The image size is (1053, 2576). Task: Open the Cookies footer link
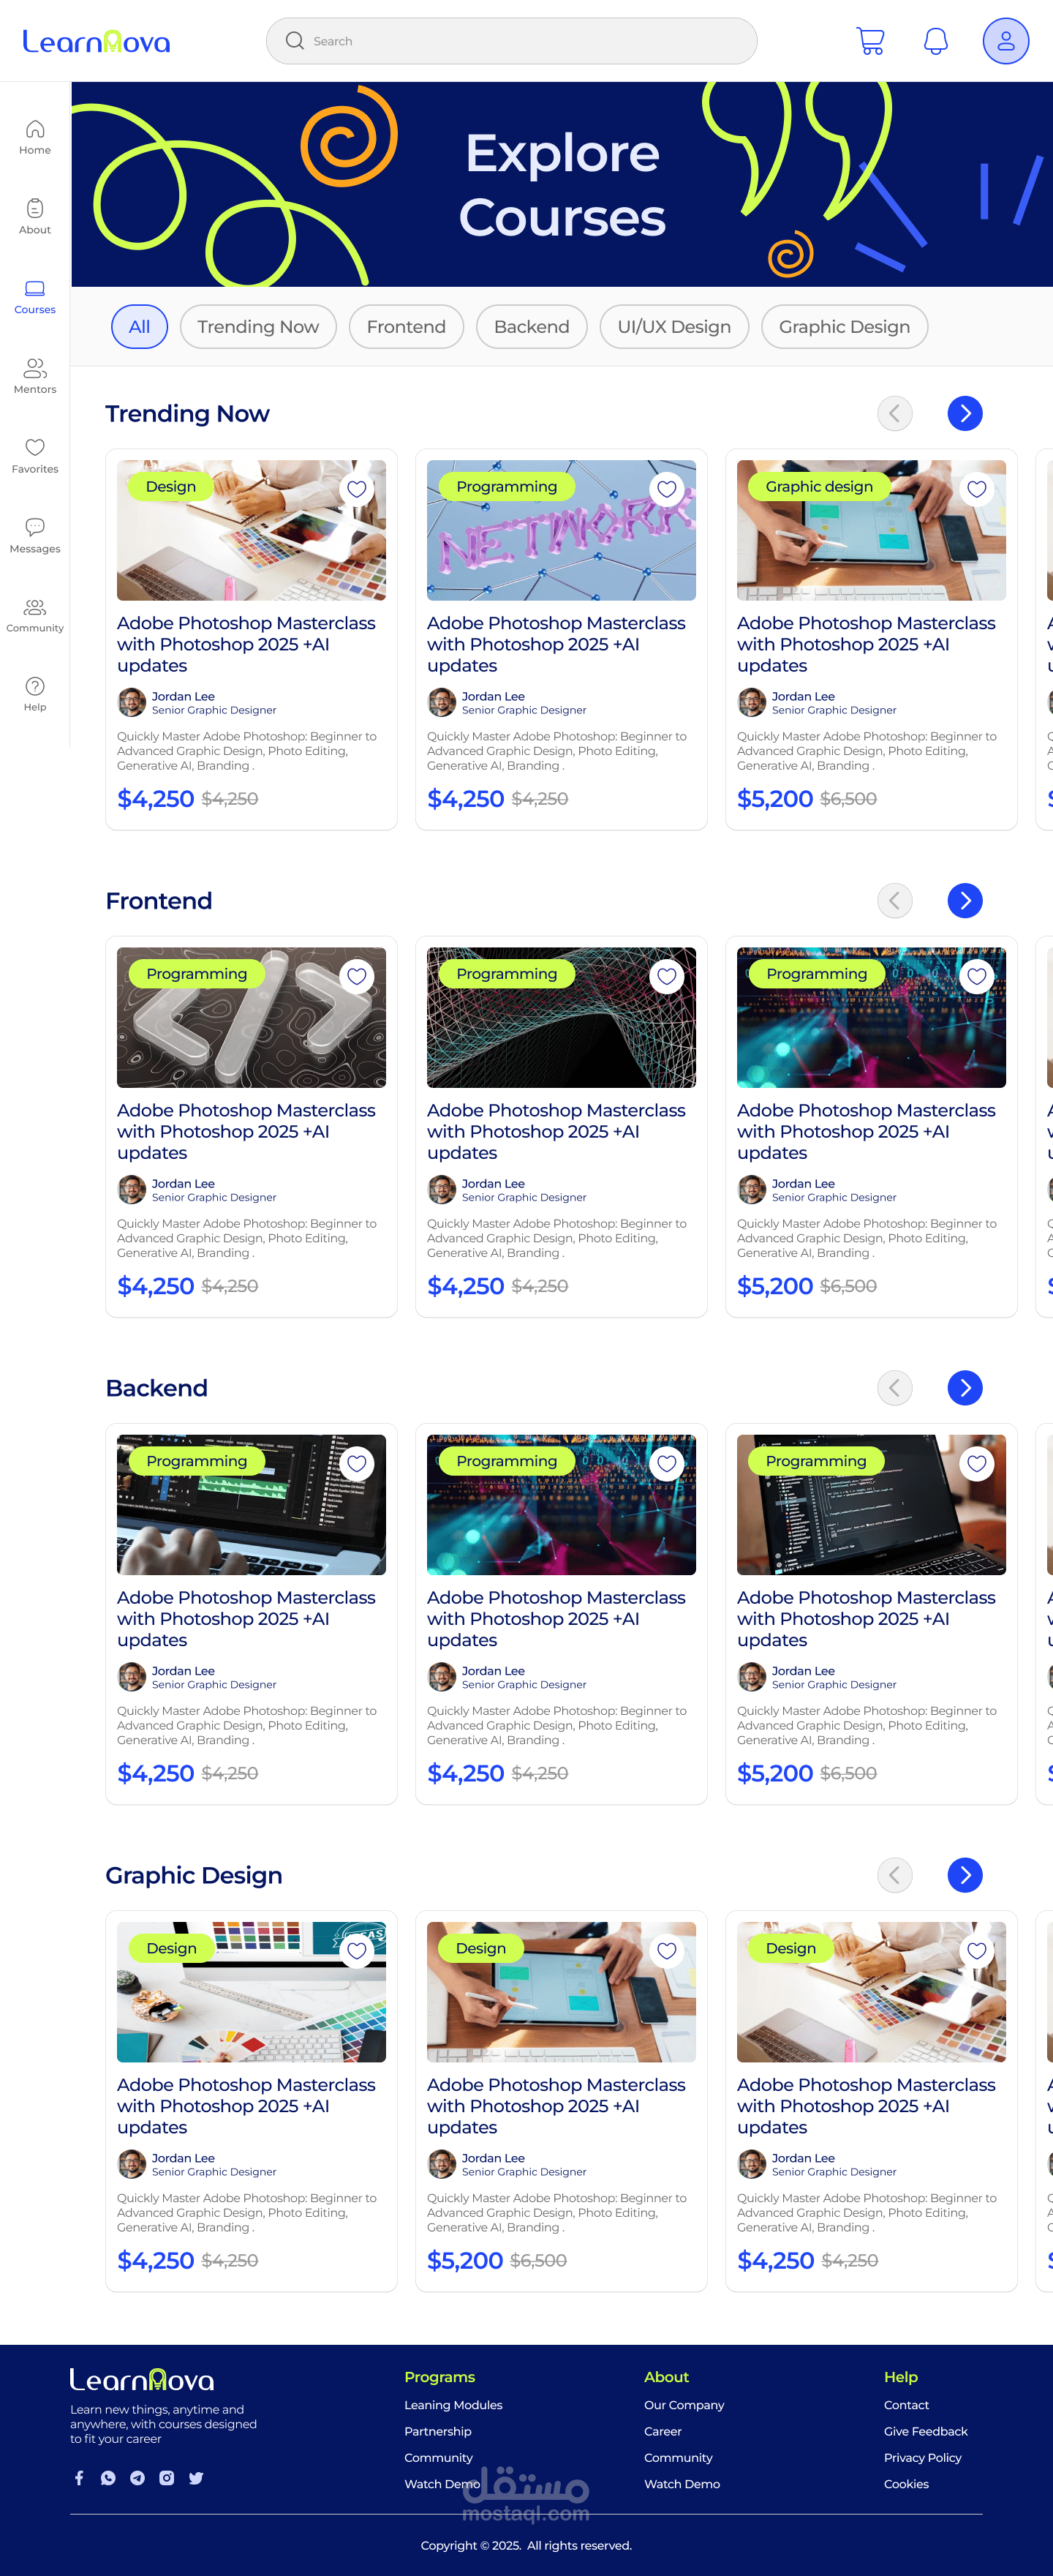coord(906,2484)
